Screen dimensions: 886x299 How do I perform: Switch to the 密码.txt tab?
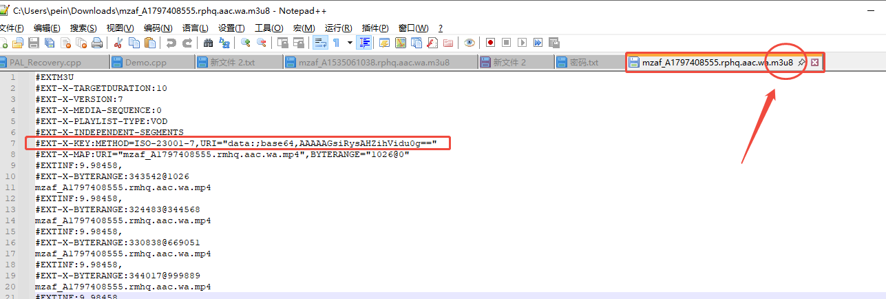pyautogui.click(x=583, y=63)
